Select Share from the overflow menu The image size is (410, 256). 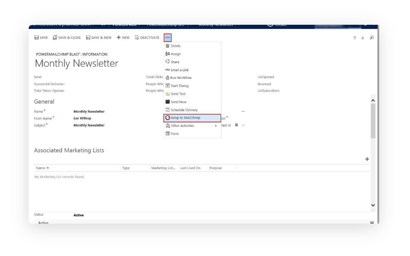pos(192,62)
